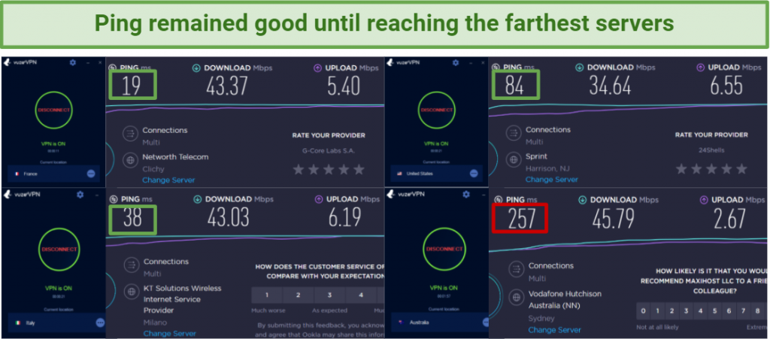770x339 pixels.
Task: Click the globe icon beside Vodafone Hutchison
Action: pyautogui.click(x=516, y=297)
